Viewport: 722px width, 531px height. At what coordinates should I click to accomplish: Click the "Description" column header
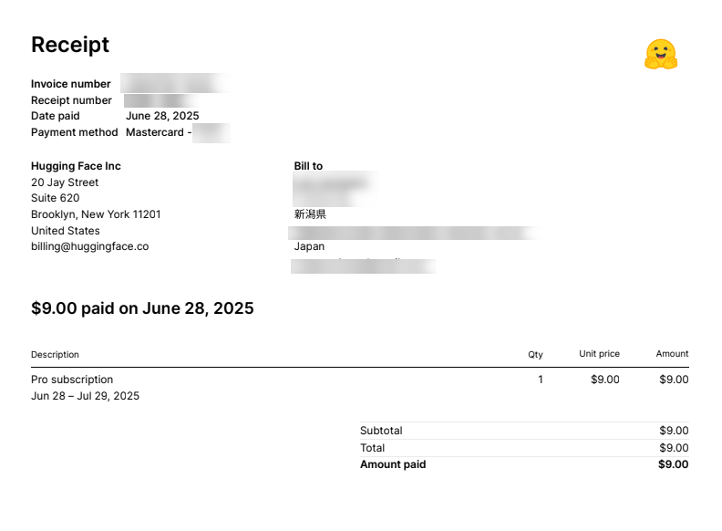click(55, 354)
